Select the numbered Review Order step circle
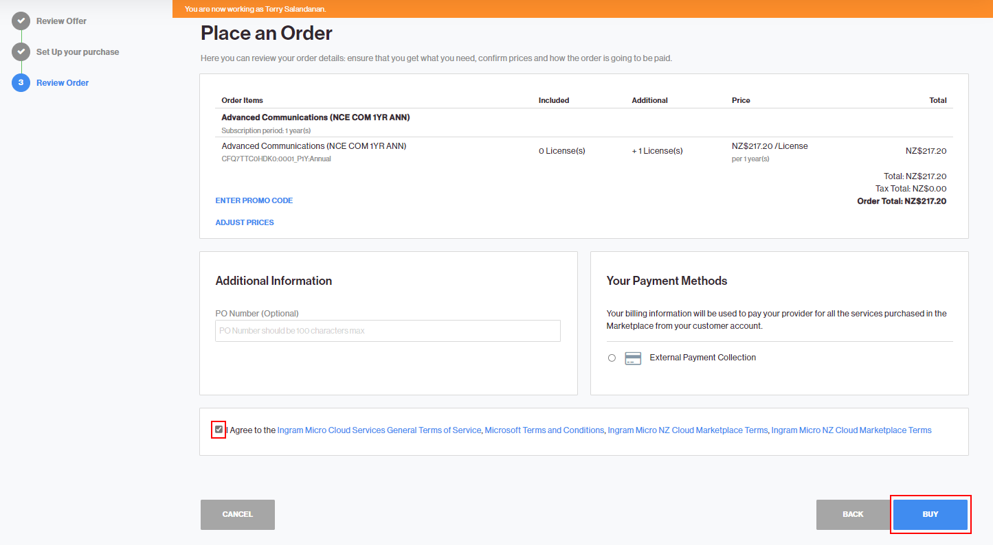Screen dimensions: 993x545 [21, 82]
